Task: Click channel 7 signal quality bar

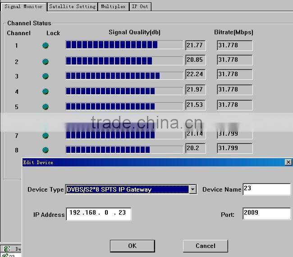Action: (x=124, y=135)
